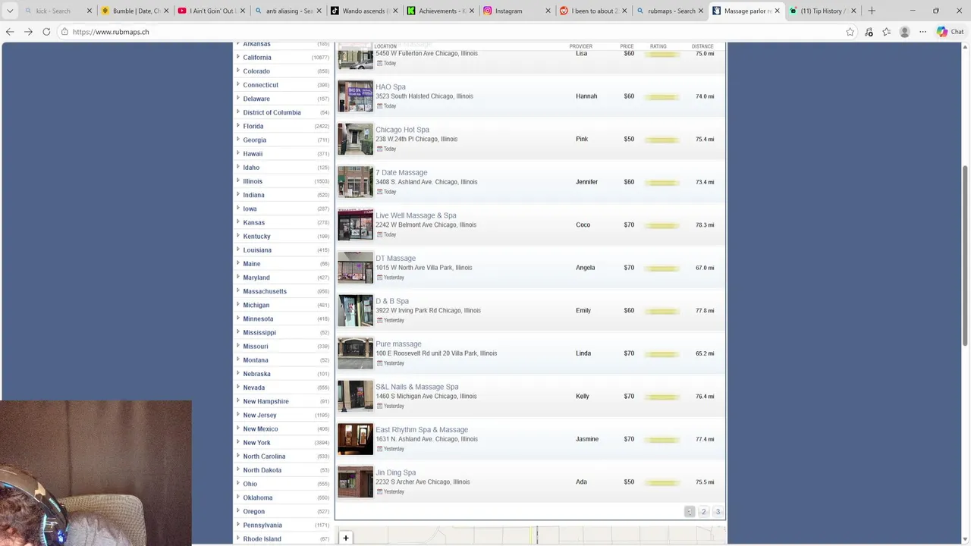Image resolution: width=971 pixels, height=546 pixels.
Task: Click the calendar icon under Jin Ding Spa
Action: (380, 491)
